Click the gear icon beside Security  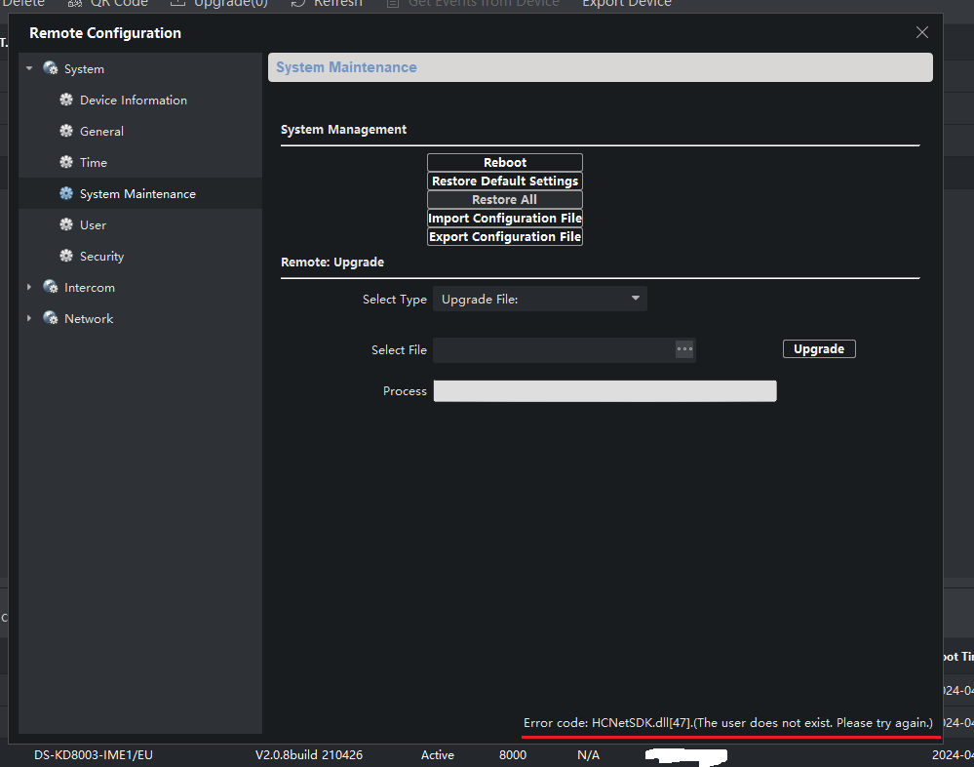pos(66,257)
